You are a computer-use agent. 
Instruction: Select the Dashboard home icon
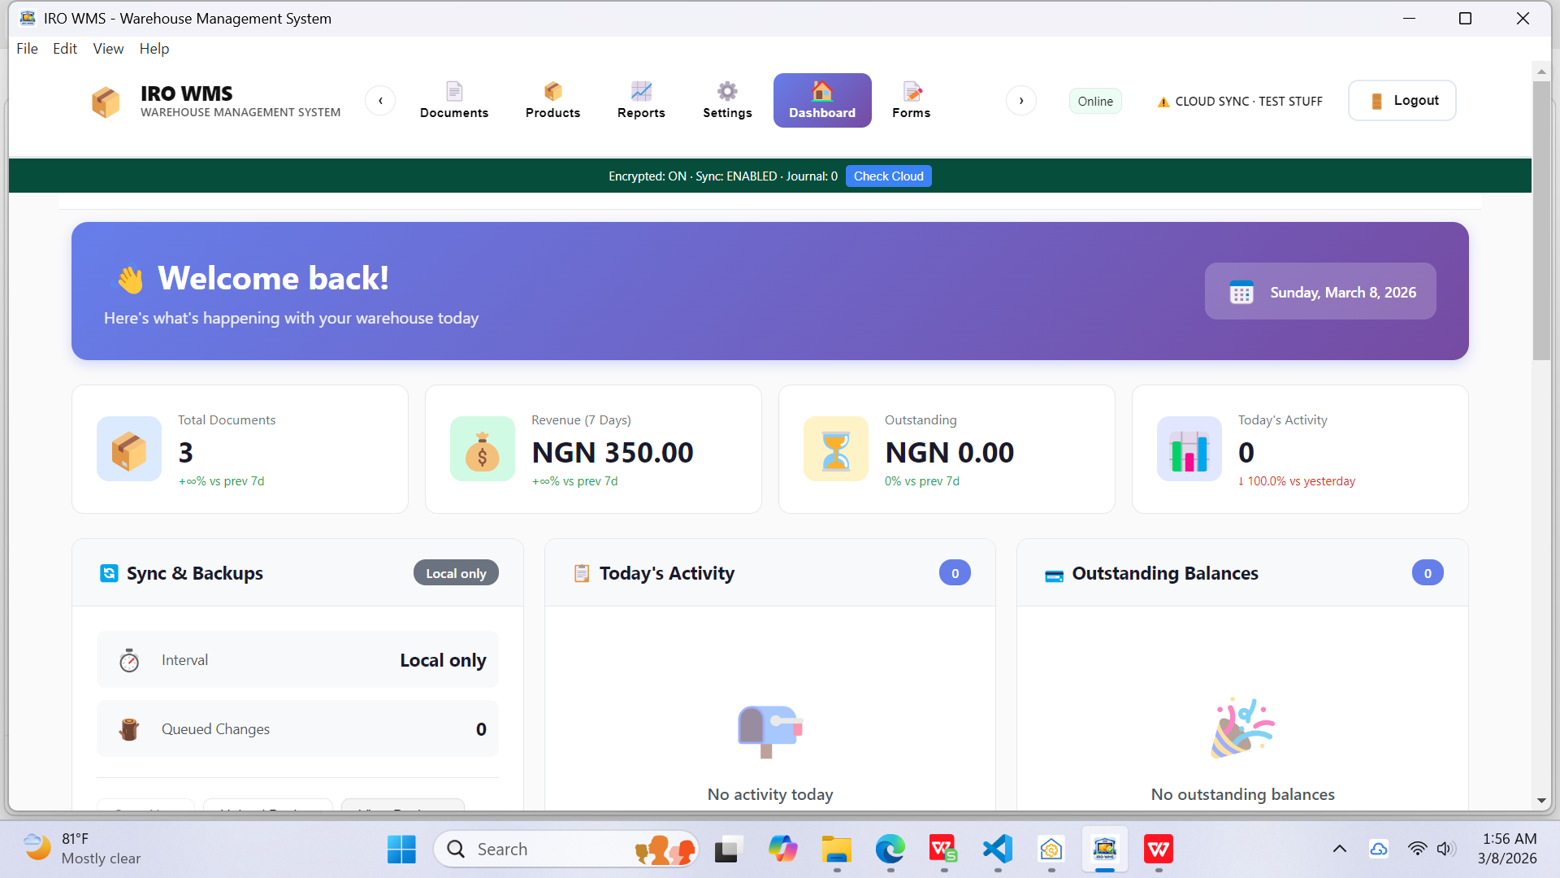click(822, 89)
